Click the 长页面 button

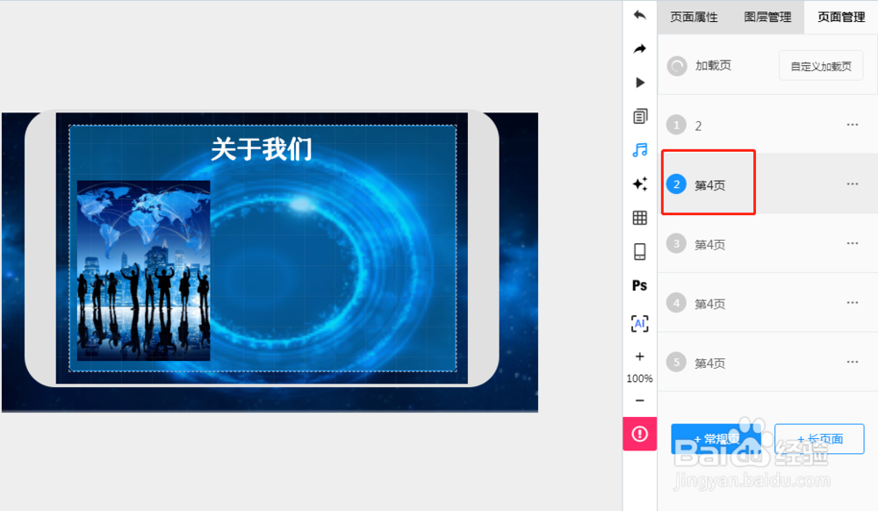(818, 439)
